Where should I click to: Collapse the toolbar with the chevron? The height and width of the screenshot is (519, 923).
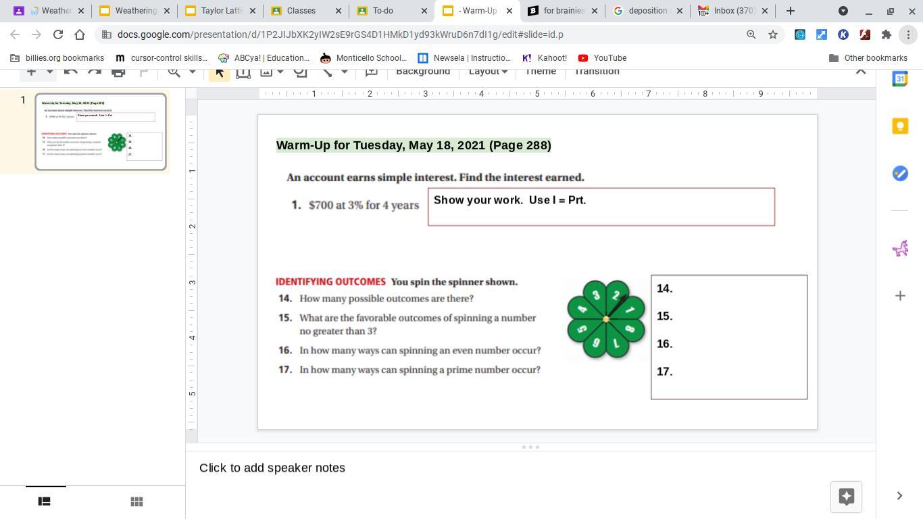tap(861, 71)
